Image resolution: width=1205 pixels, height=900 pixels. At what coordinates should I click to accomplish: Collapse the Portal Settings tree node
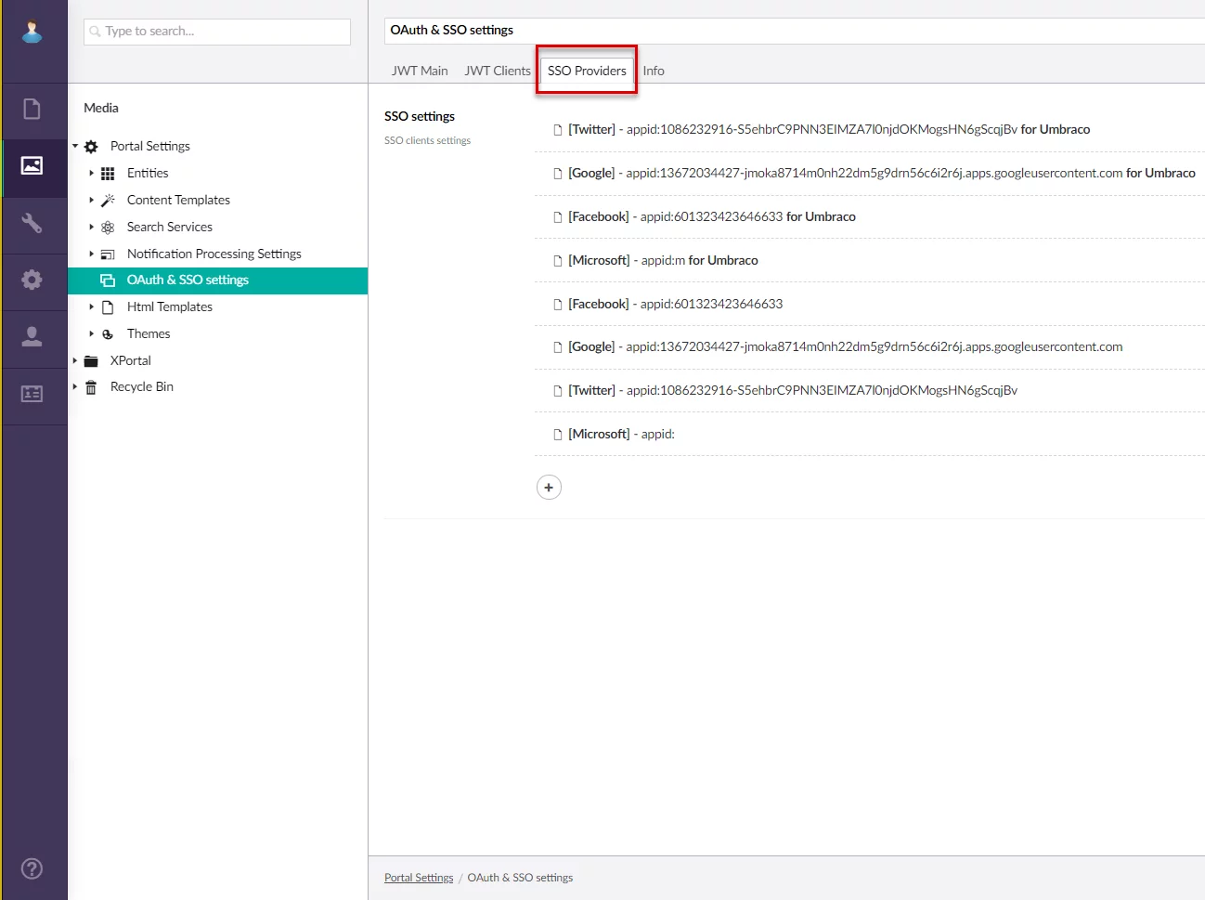75,146
